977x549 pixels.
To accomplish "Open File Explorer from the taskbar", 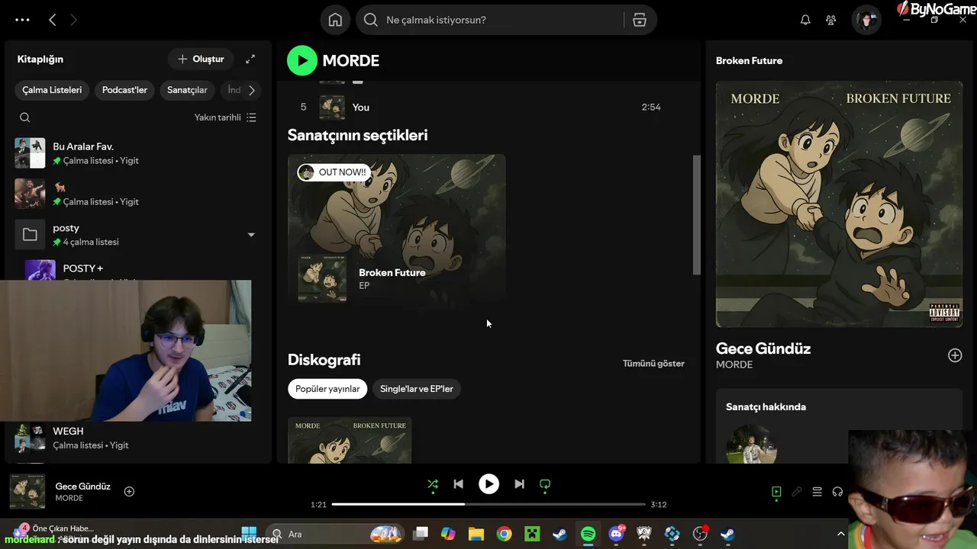I will pyautogui.click(x=476, y=534).
